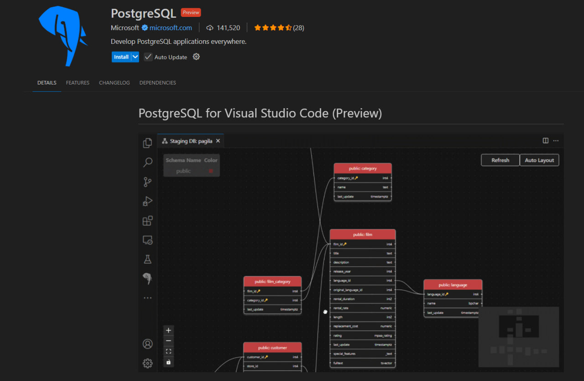The width and height of the screenshot is (584, 381).
Task: Click the store_id row in customer table
Action: click(272, 366)
